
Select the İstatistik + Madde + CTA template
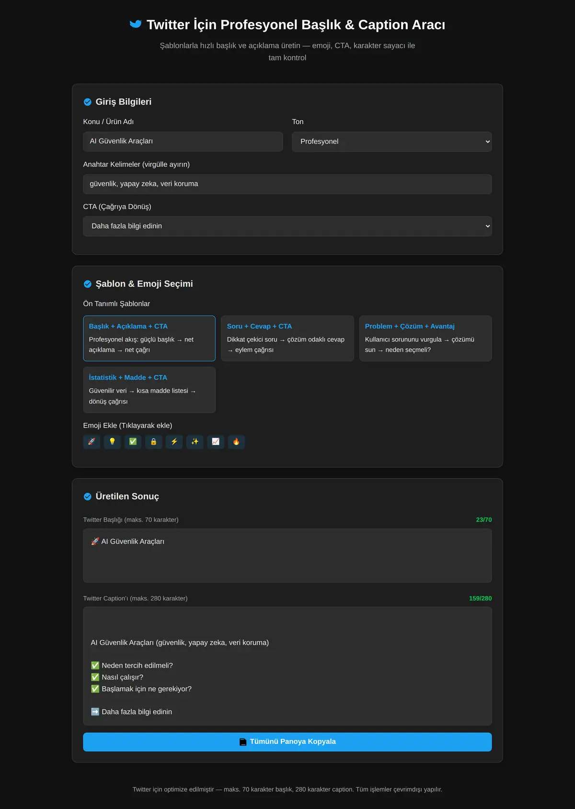(x=149, y=390)
